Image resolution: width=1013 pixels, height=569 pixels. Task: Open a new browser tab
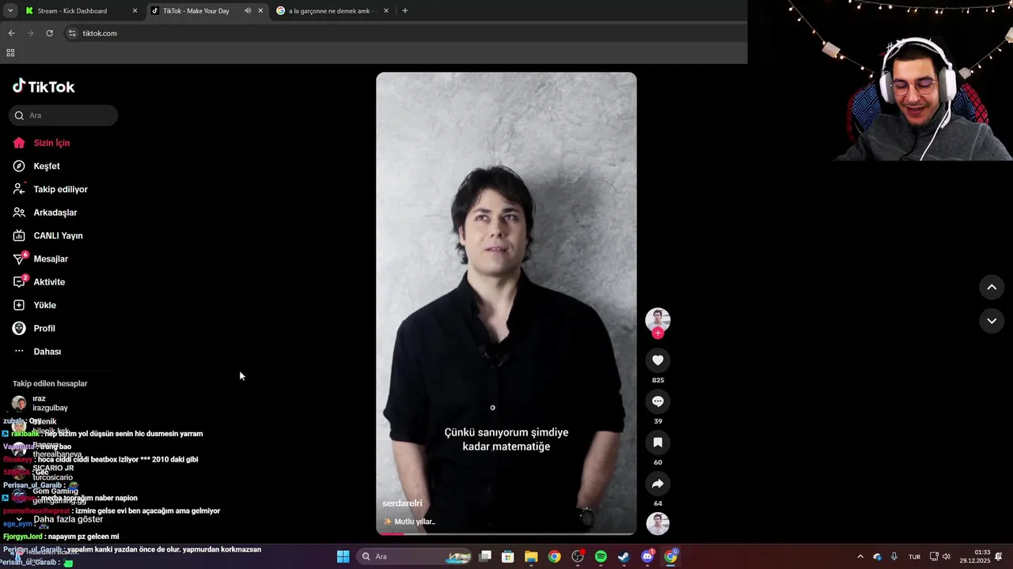405,11
